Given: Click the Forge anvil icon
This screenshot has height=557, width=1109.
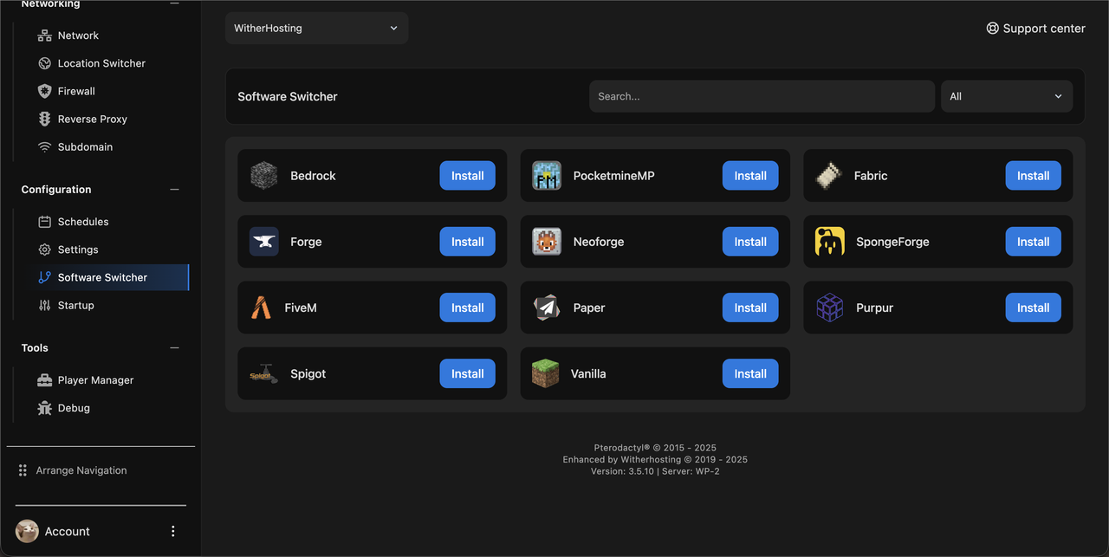Looking at the screenshot, I should [x=263, y=242].
